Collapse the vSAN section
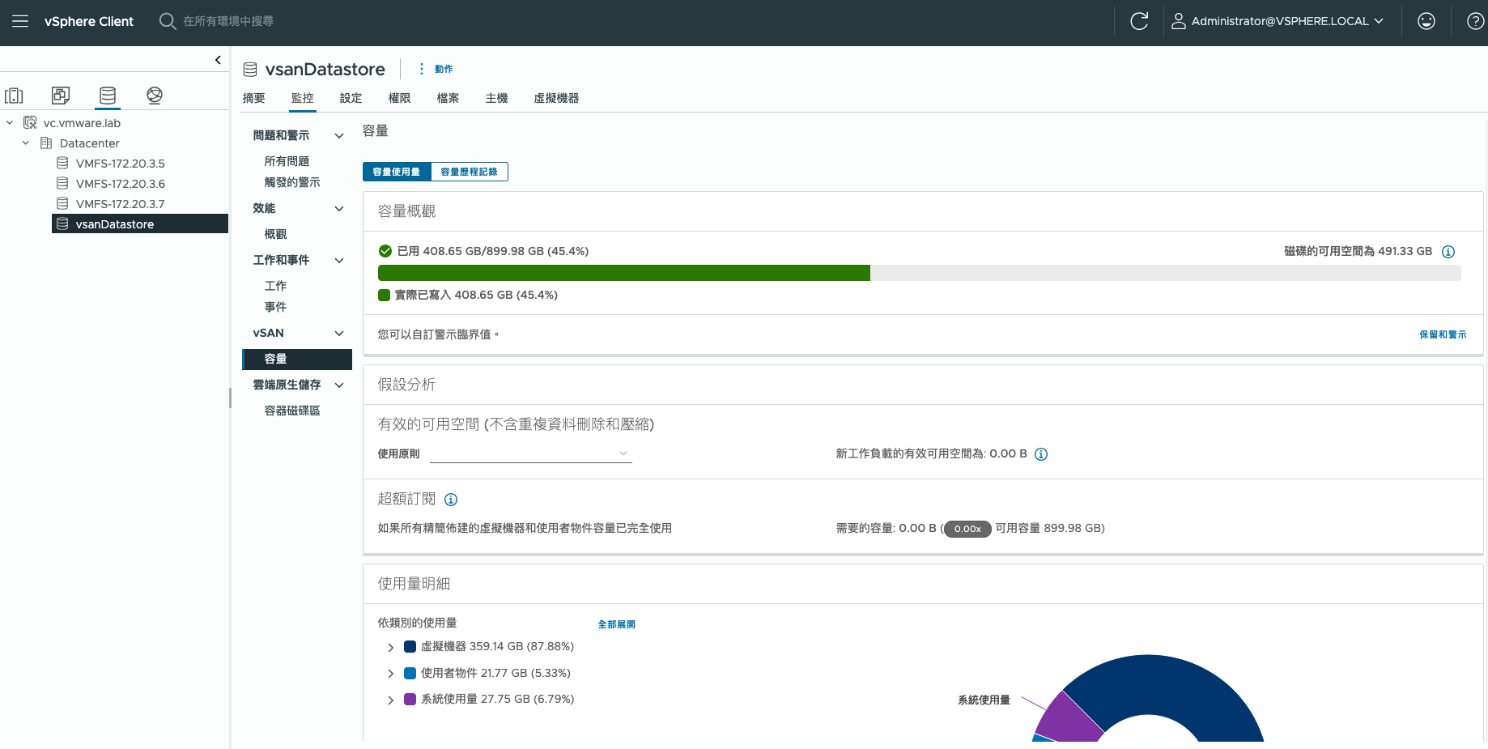1488x749 pixels. (339, 334)
